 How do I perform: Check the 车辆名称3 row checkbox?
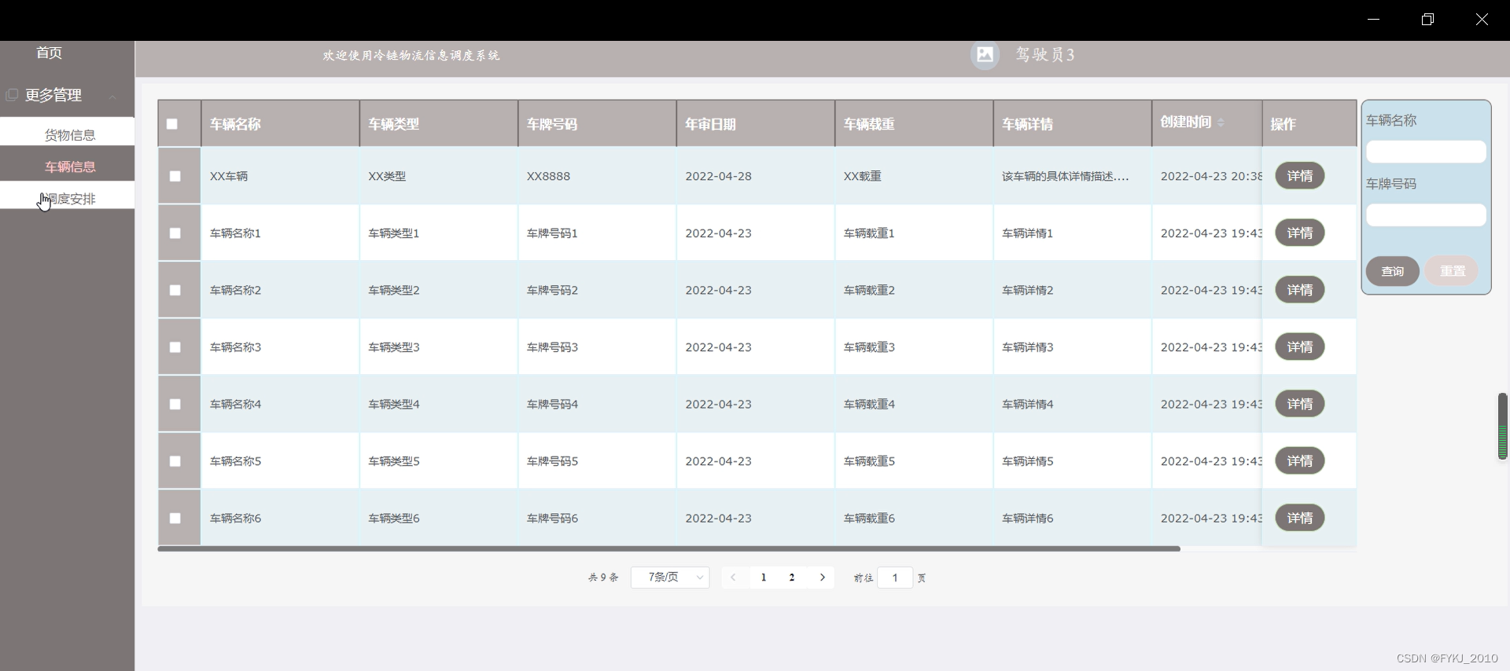click(175, 347)
